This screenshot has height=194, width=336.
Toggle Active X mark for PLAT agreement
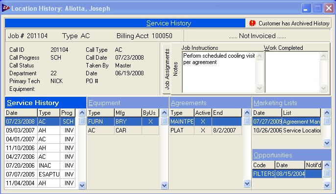pyautogui.click(x=203, y=130)
